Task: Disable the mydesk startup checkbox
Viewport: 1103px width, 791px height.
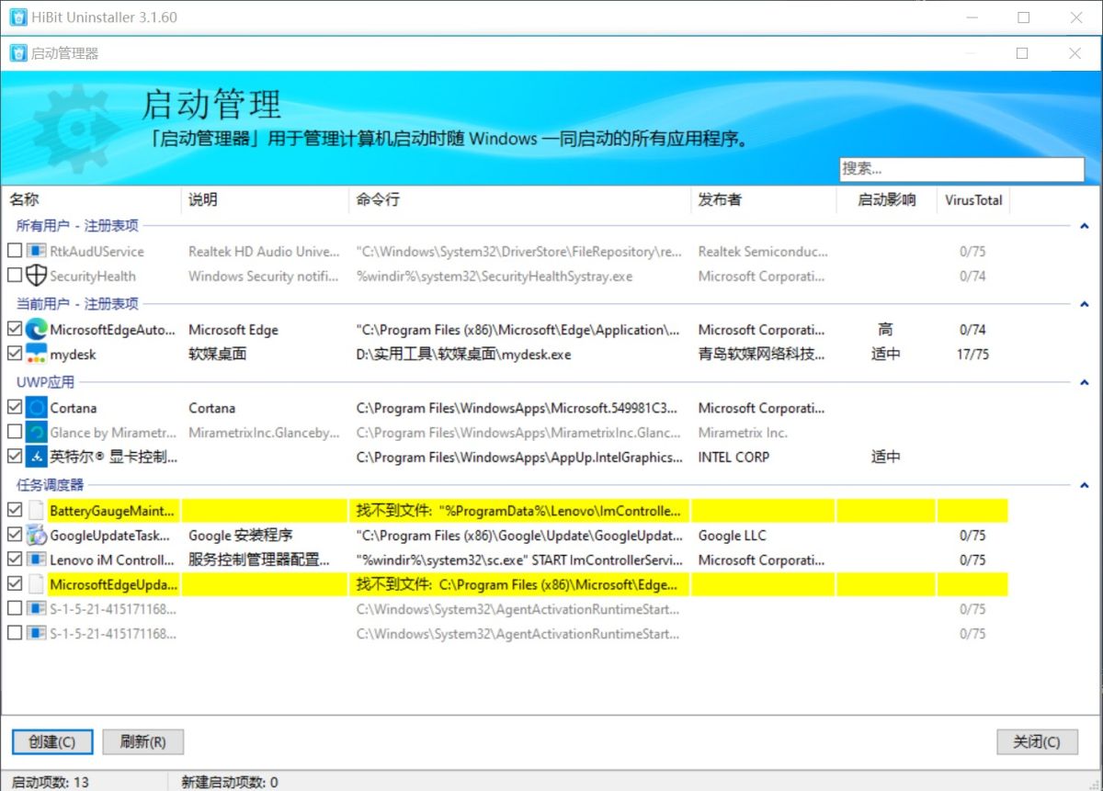Action: pos(15,354)
